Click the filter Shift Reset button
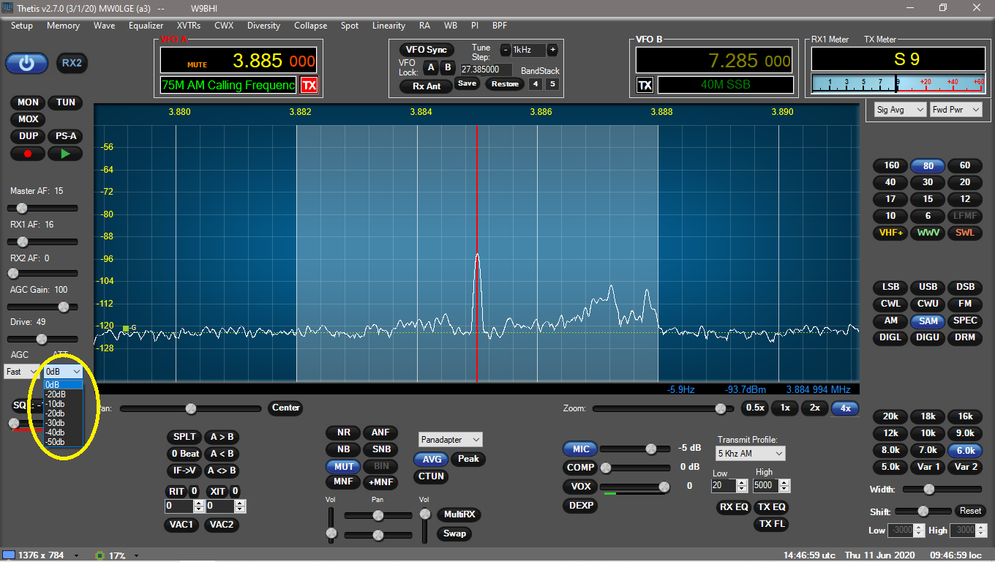The width and height of the screenshot is (995, 562). pyautogui.click(x=970, y=511)
